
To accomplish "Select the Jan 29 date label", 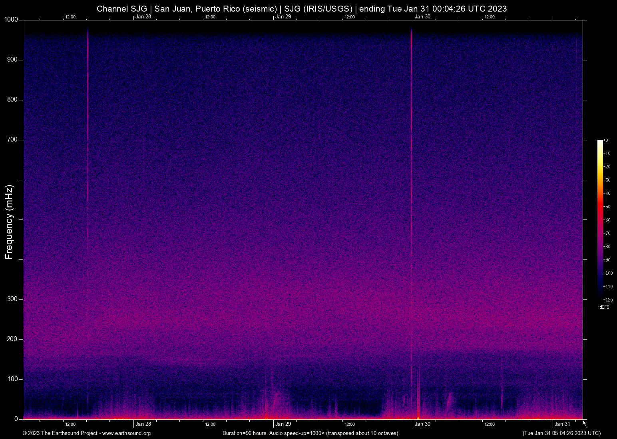I will (284, 424).
